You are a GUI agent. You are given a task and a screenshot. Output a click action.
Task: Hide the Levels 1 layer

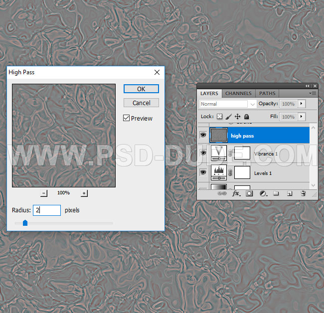pos(203,172)
